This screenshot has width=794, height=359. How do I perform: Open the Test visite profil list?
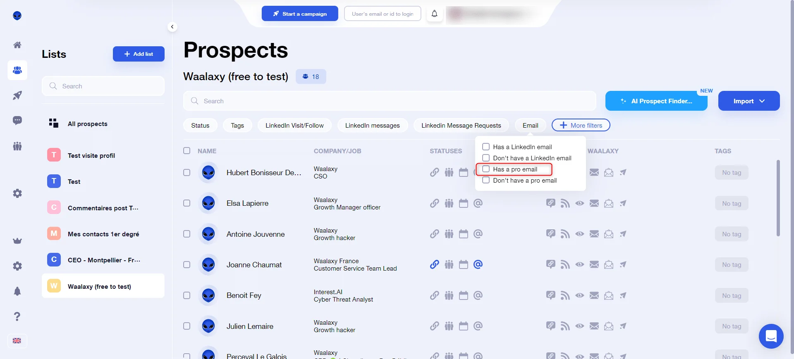click(x=103, y=155)
